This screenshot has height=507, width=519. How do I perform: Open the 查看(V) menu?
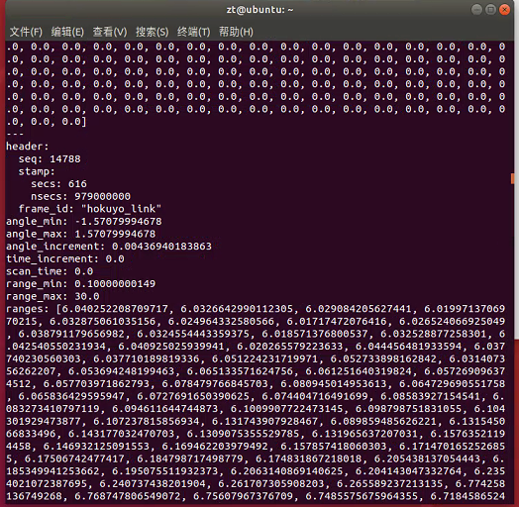[110, 32]
